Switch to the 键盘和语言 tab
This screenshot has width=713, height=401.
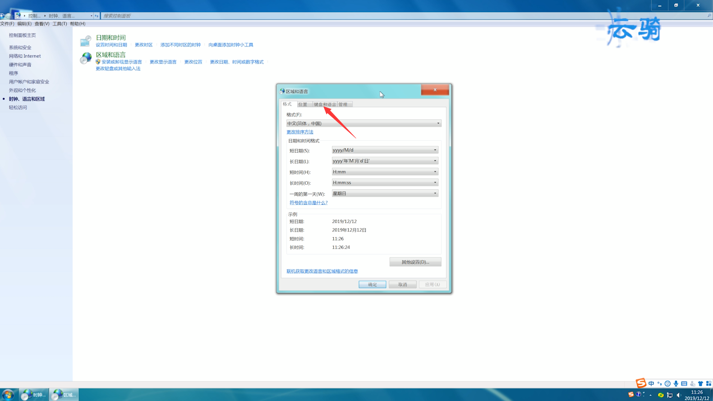click(x=325, y=105)
